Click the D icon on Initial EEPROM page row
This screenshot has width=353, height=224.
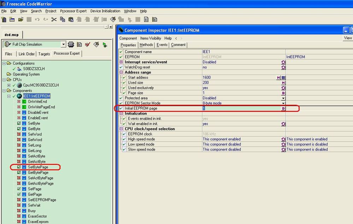coord(283,109)
